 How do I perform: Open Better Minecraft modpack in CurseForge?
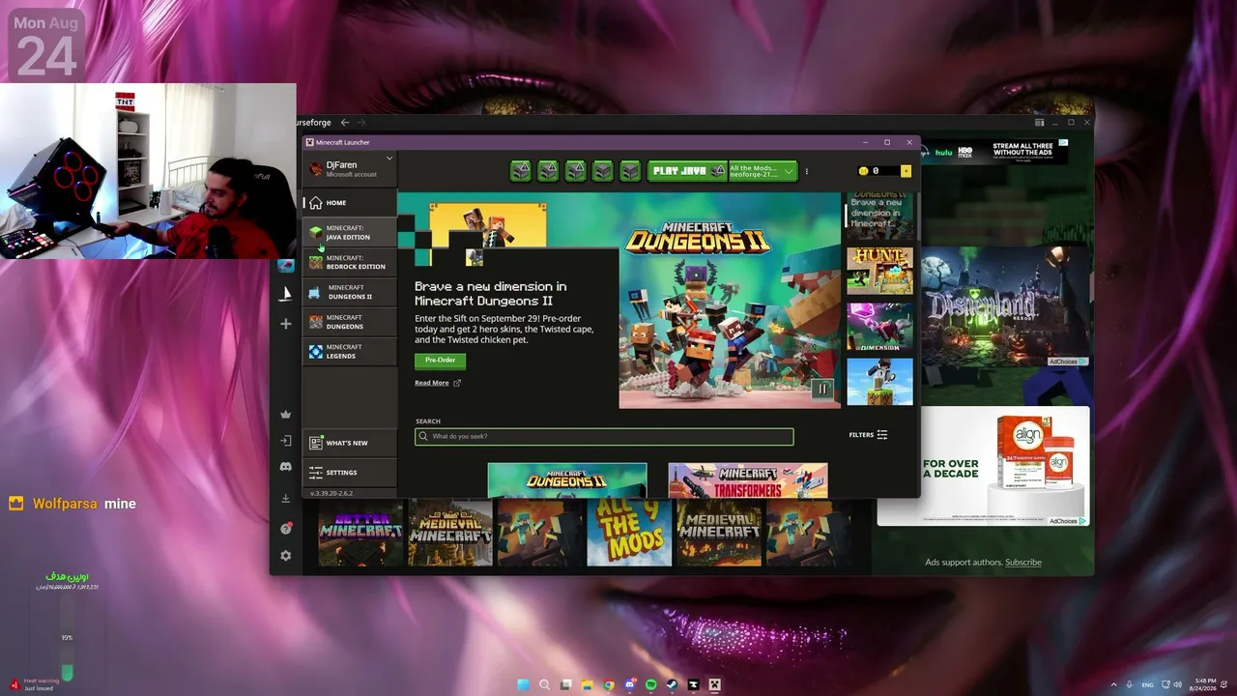point(360,533)
